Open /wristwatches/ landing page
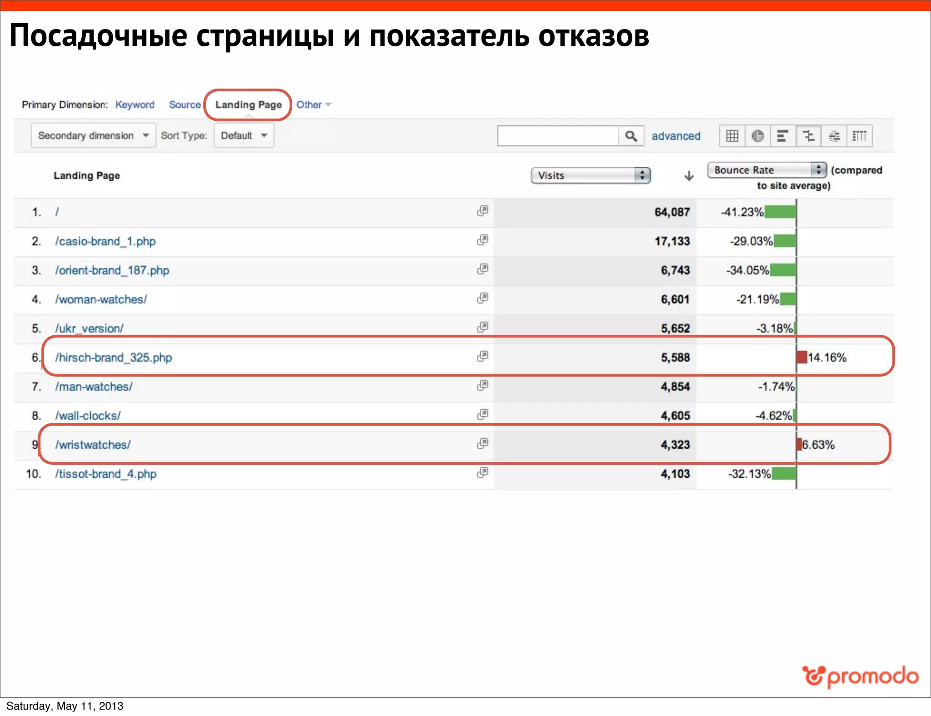Screen dimensions: 931x716 (93, 445)
